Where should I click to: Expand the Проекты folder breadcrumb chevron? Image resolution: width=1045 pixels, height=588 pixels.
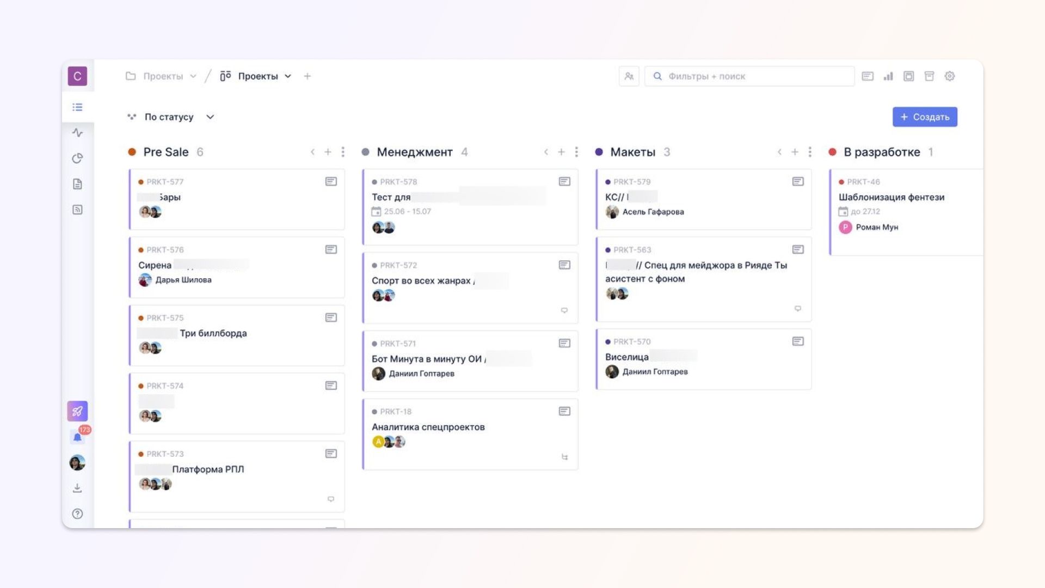(x=193, y=76)
